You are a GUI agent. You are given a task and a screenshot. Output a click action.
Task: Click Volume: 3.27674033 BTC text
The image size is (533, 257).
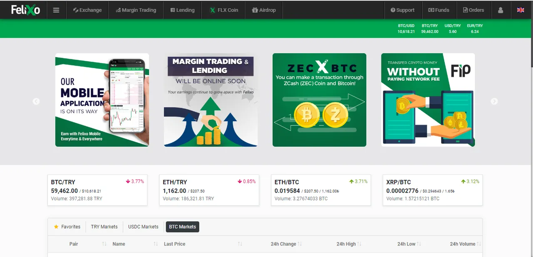point(301,199)
